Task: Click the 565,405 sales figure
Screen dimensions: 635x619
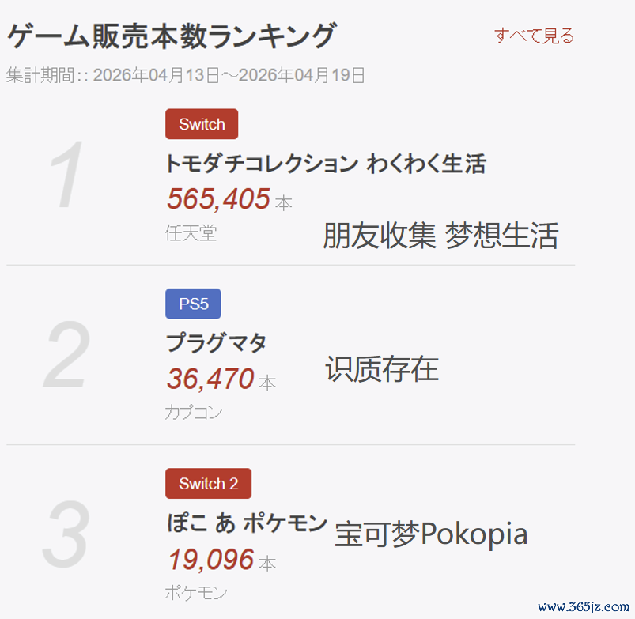Action: [219, 199]
